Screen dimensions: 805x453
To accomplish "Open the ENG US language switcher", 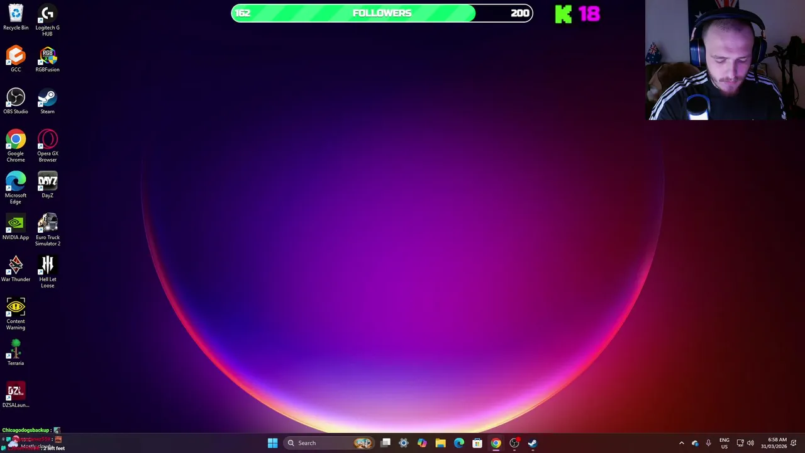I will [x=724, y=443].
